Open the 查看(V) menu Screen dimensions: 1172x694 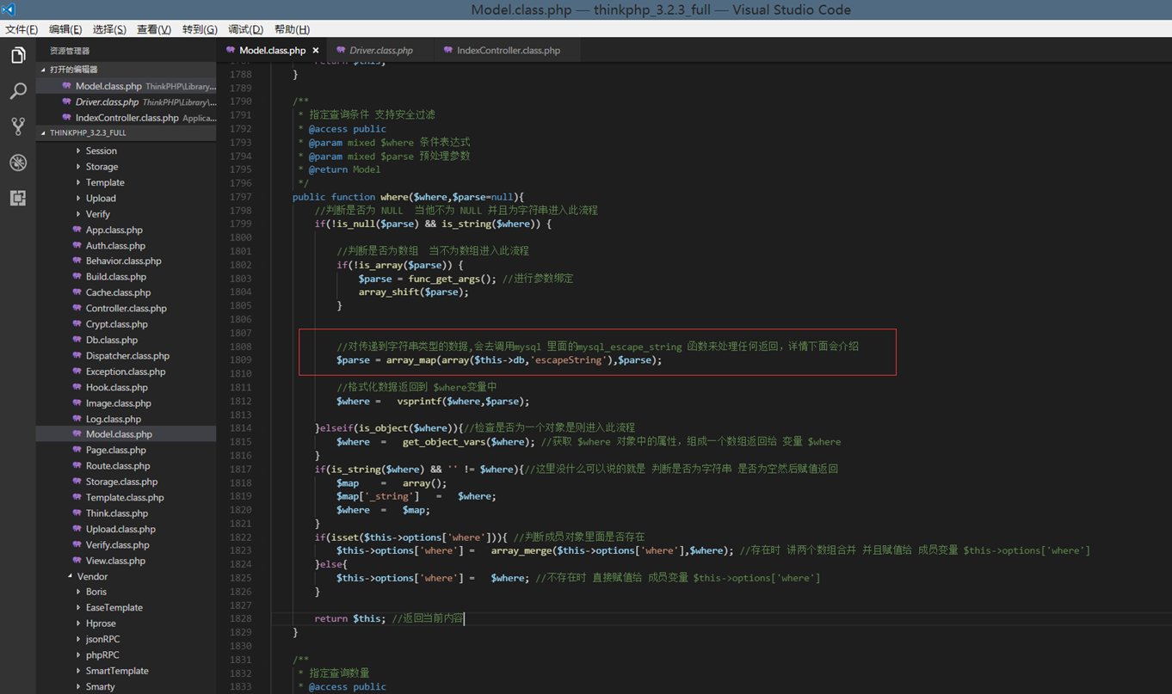click(154, 29)
